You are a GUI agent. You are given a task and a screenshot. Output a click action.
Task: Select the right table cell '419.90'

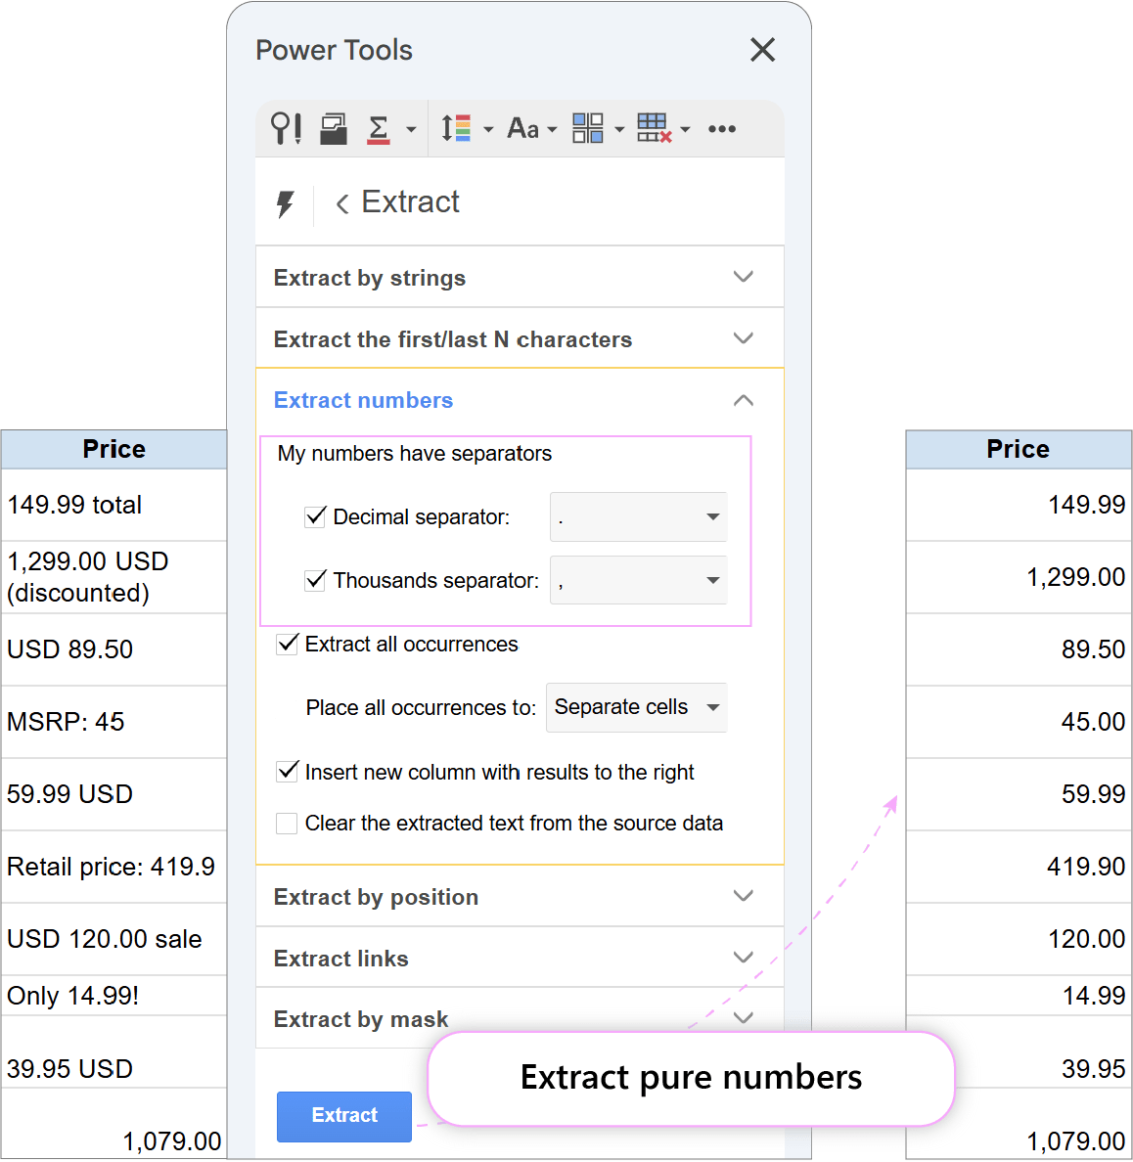pos(1019,867)
